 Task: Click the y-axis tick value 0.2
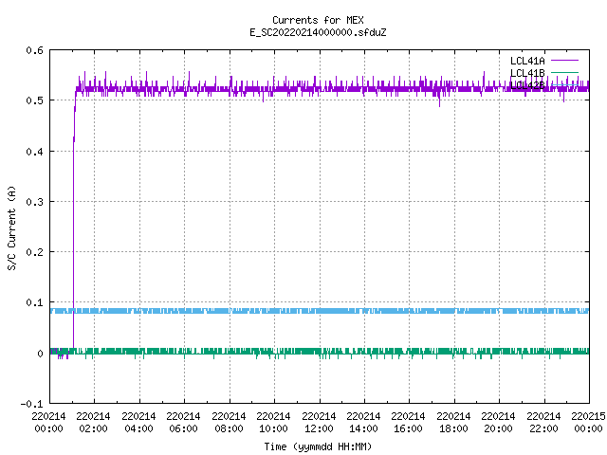[34, 252]
